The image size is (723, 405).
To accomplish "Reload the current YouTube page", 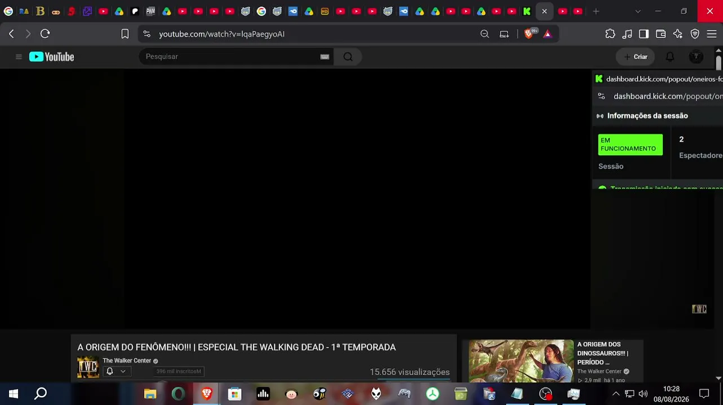I will pyautogui.click(x=45, y=34).
